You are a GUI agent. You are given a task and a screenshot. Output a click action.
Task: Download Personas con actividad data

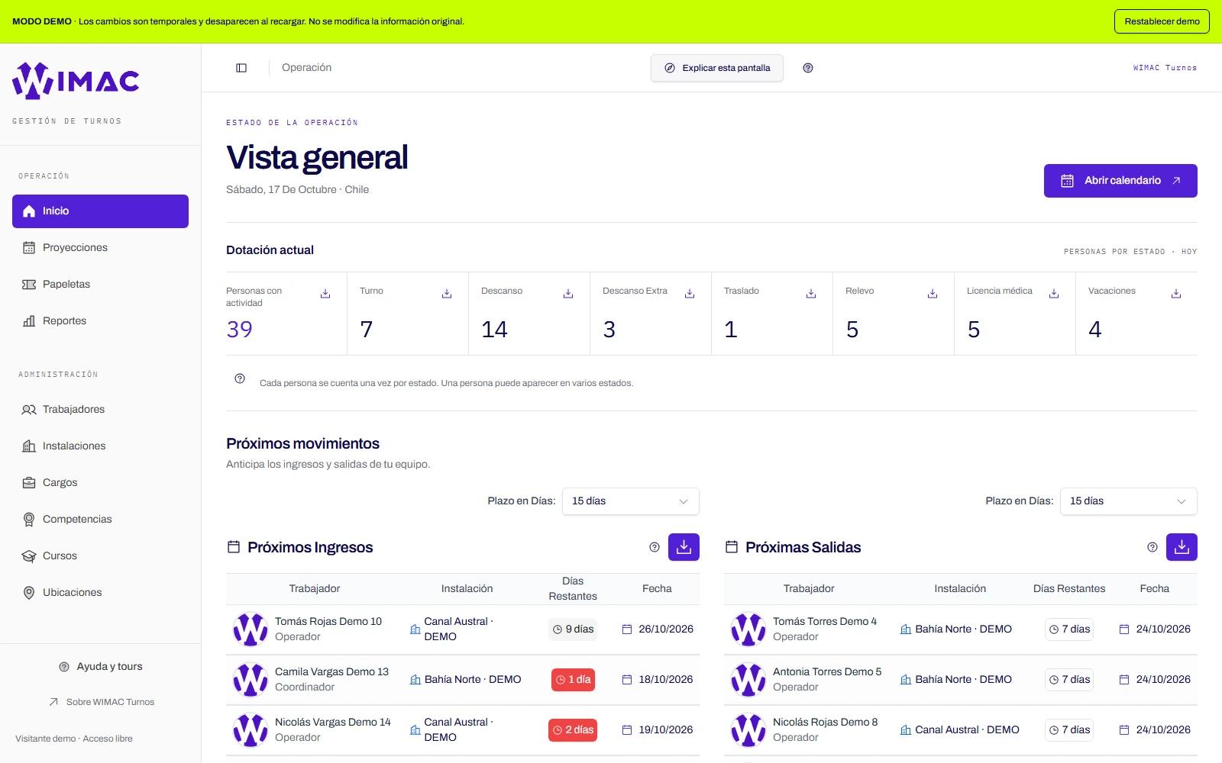pos(325,294)
